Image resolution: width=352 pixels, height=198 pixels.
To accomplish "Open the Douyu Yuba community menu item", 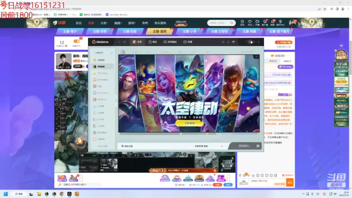I will pyautogui.click(x=145, y=23).
